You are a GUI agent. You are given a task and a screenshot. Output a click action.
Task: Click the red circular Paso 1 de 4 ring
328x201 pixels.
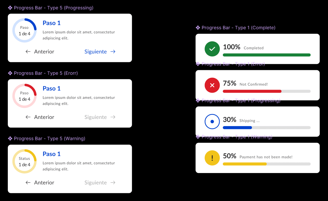click(x=24, y=96)
